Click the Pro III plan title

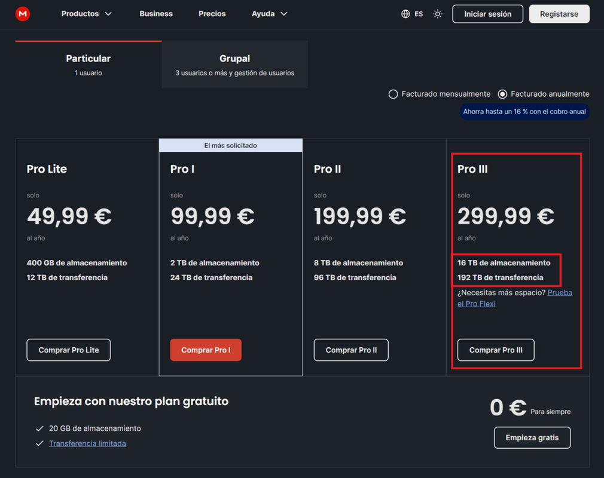pyautogui.click(x=472, y=169)
